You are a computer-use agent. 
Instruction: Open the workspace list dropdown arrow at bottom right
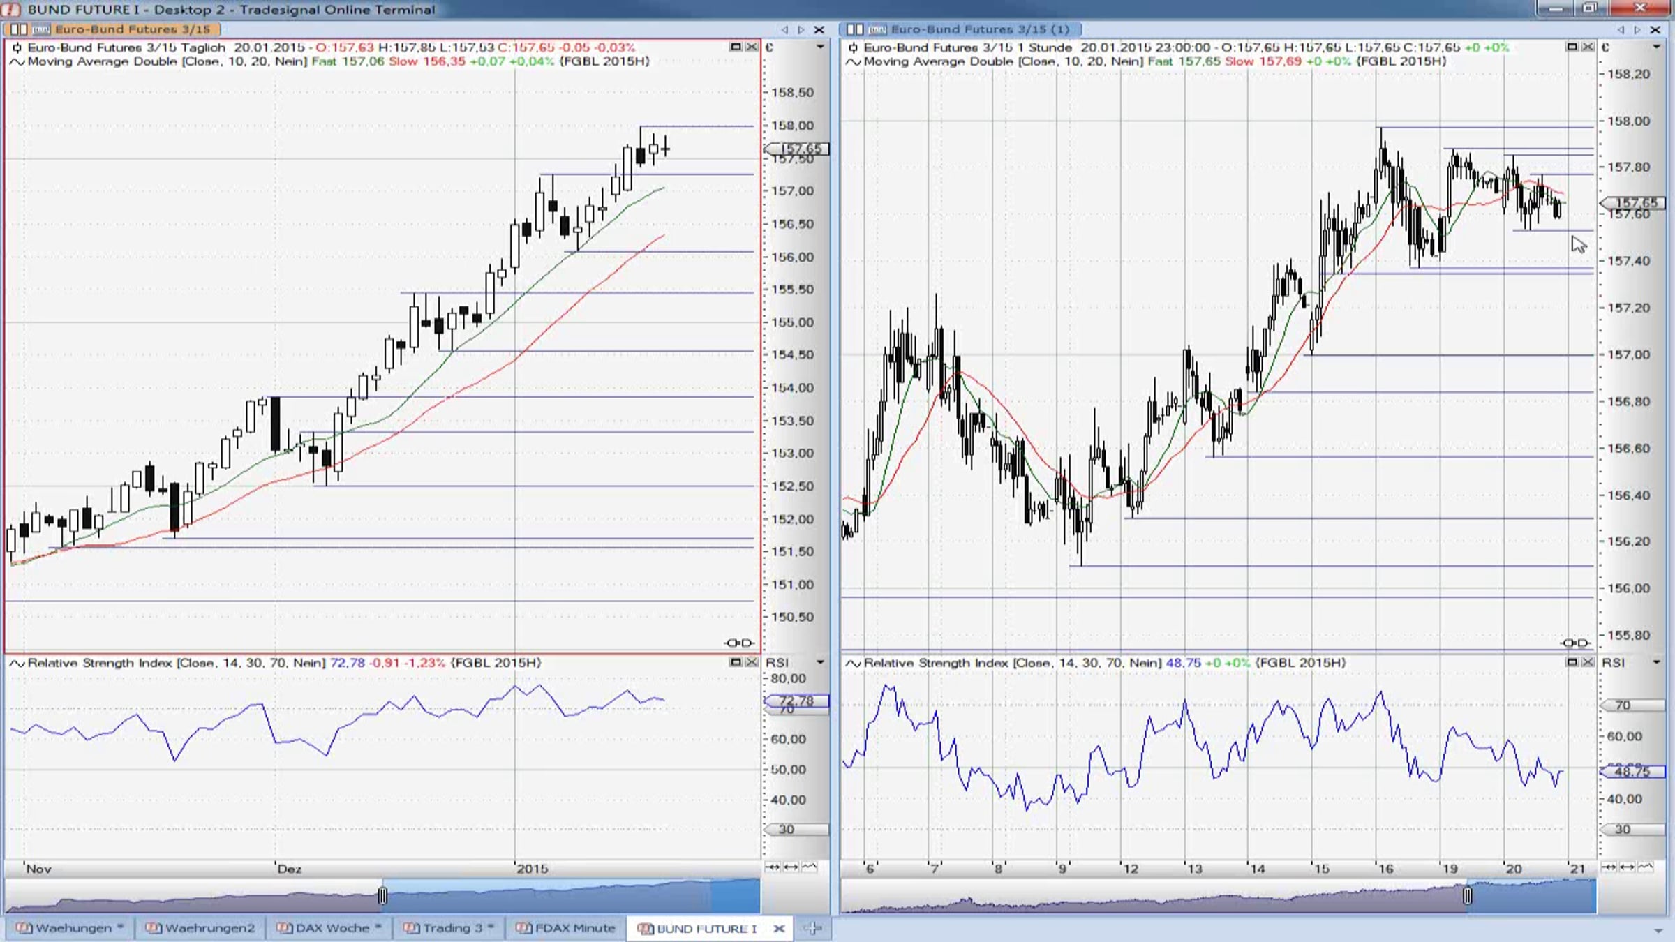point(1658,931)
